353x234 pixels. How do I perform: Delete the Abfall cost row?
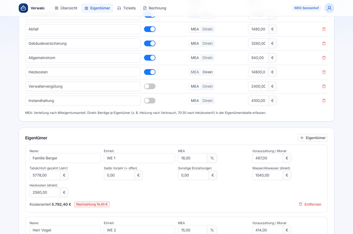coord(324,29)
